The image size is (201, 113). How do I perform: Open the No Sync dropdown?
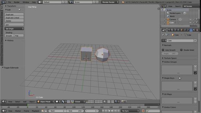pos(130,111)
